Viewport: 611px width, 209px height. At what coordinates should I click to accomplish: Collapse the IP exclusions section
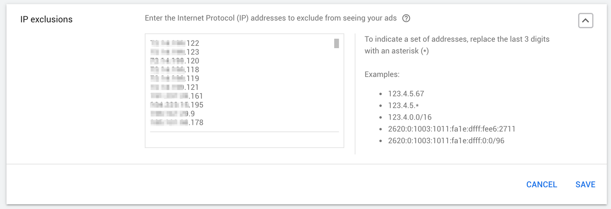[585, 21]
